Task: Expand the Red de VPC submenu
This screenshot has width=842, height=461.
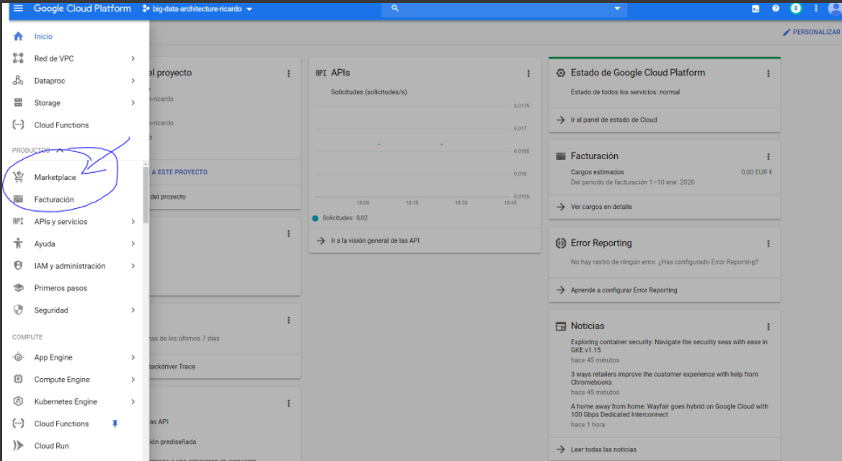Action: (x=133, y=59)
